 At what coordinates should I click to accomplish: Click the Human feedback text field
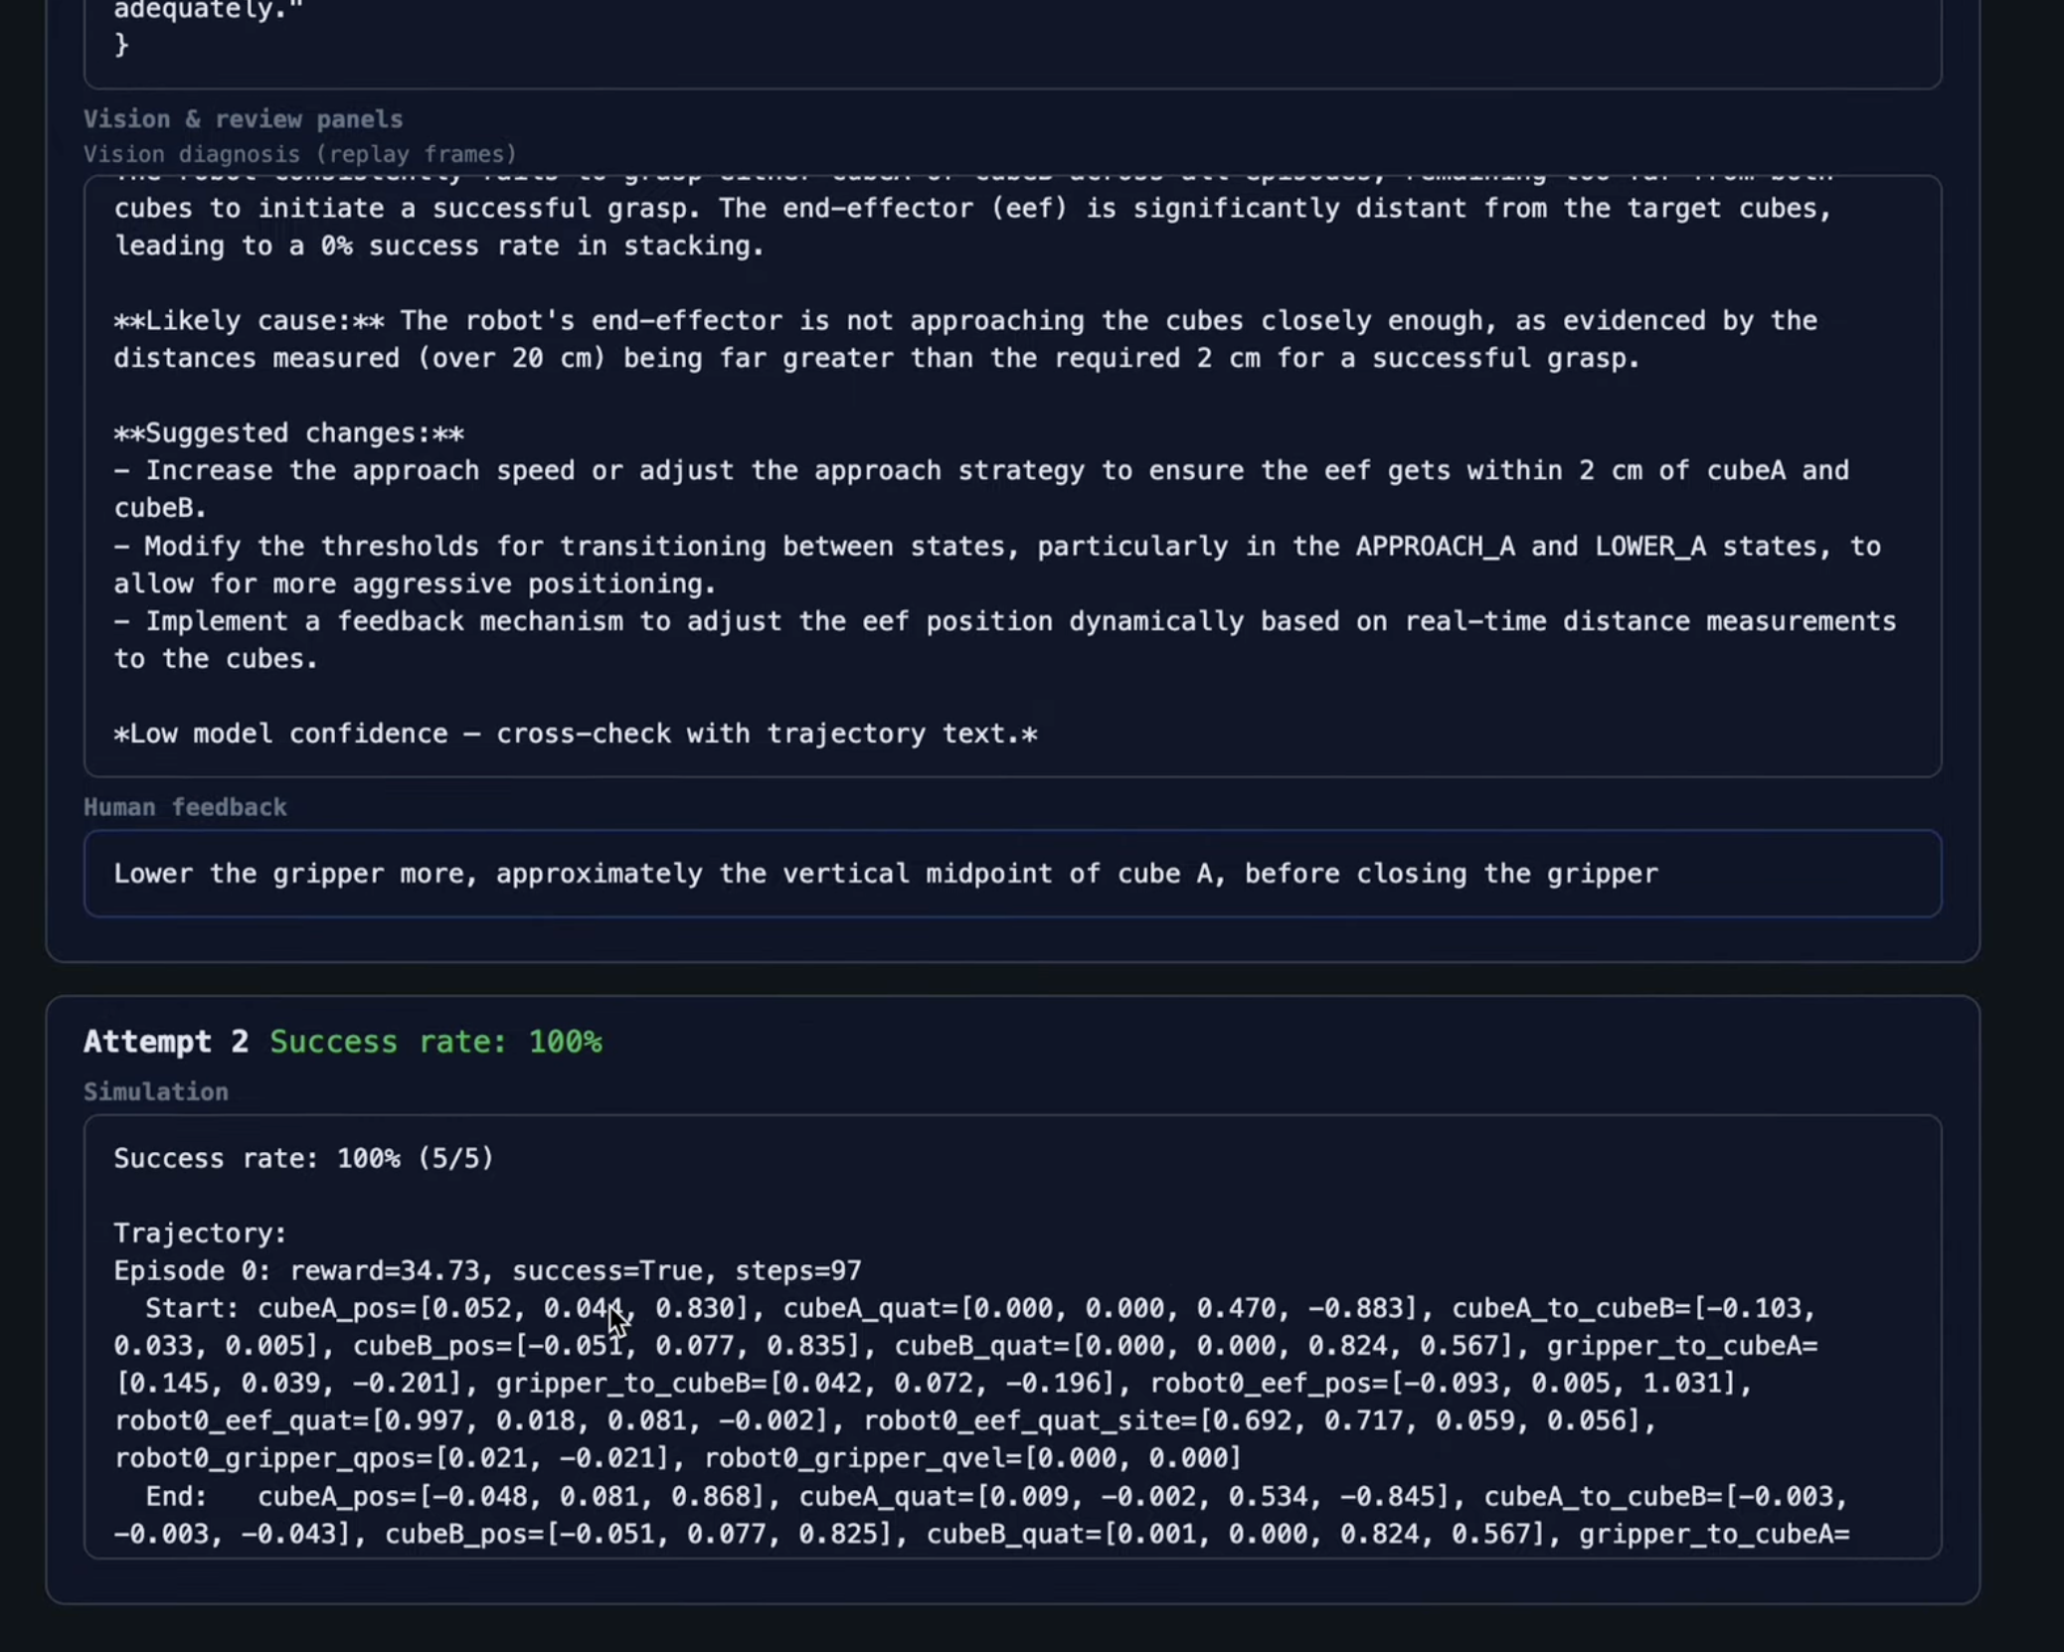coord(1011,874)
